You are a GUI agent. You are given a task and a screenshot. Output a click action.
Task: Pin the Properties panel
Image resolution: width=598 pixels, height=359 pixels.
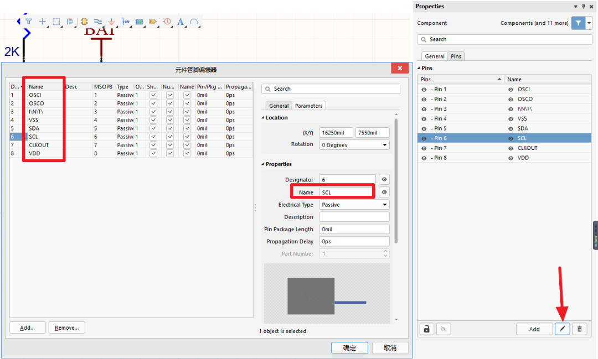coord(584,7)
